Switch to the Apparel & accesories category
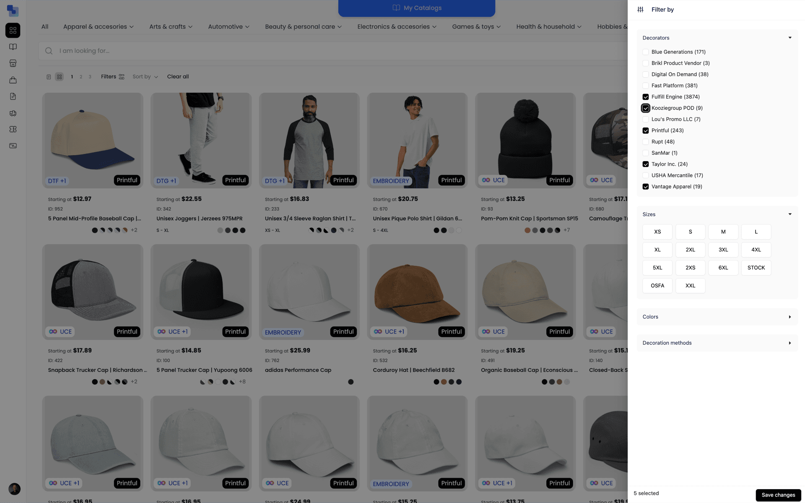 (98, 26)
